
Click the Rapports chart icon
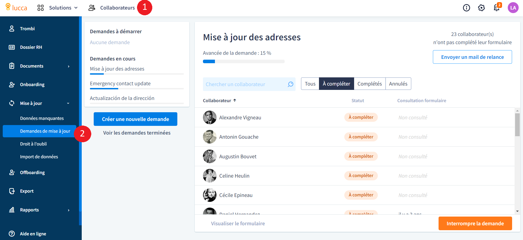(12, 210)
